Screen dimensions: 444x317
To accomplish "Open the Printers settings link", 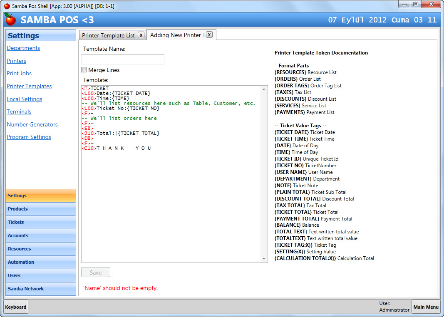I will [16, 61].
